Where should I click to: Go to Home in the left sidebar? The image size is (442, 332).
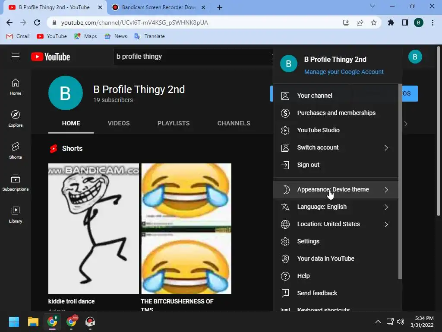pos(16,87)
